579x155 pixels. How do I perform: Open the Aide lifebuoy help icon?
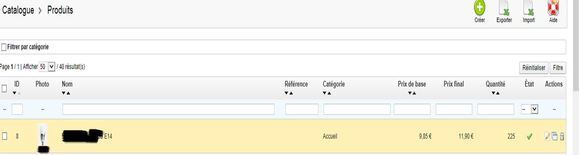click(x=553, y=7)
